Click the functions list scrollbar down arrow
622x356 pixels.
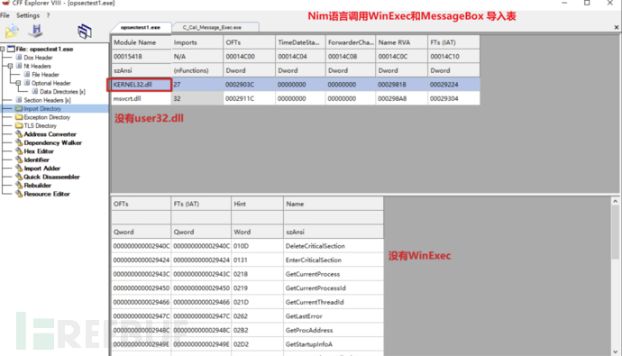tap(615, 351)
